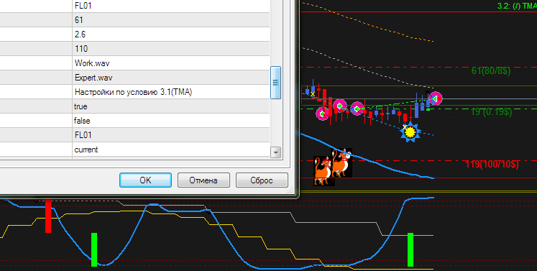
Task: Select the "current" value cell
Action: (171, 150)
